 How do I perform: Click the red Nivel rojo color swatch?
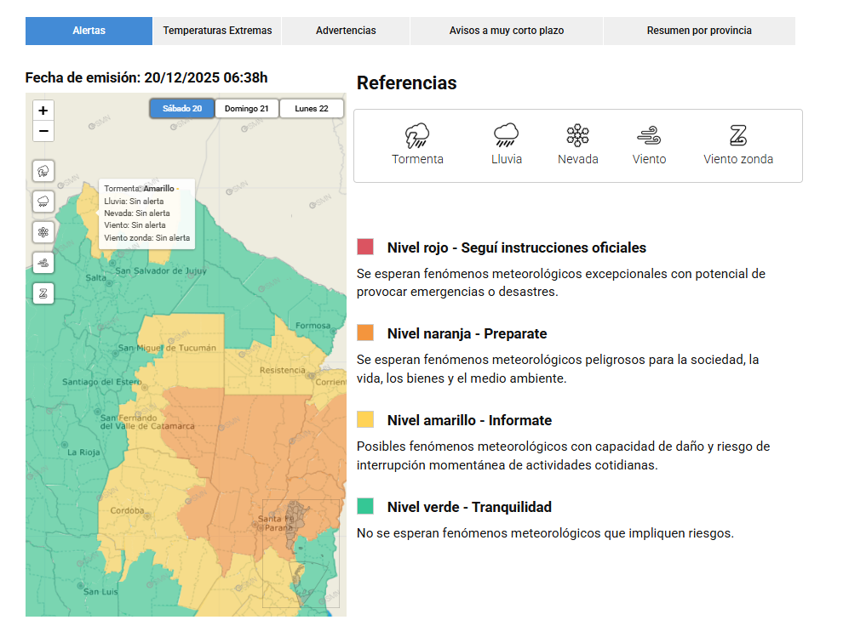[x=365, y=247]
